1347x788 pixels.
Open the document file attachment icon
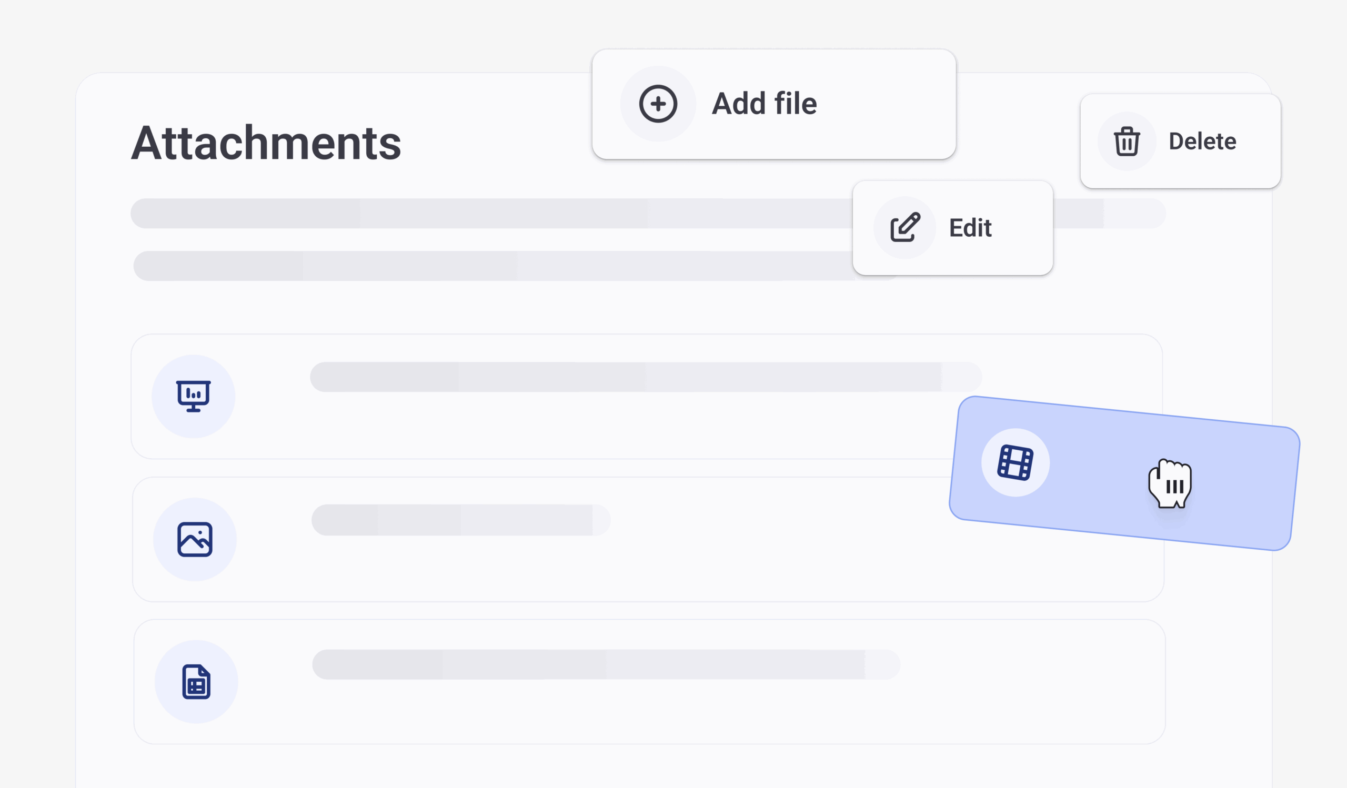(x=196, y=682)
